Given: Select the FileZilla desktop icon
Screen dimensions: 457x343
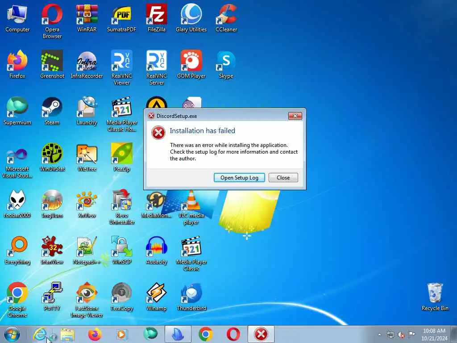Looking at the screenshot, I should (157, 18).
